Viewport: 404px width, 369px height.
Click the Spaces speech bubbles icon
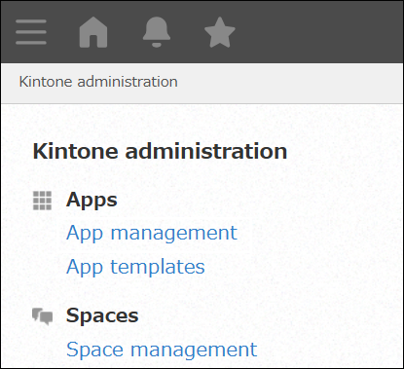point(43,316)
